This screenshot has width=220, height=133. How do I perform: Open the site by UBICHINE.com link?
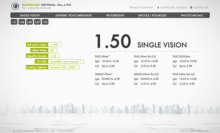[x=194, y=131]
